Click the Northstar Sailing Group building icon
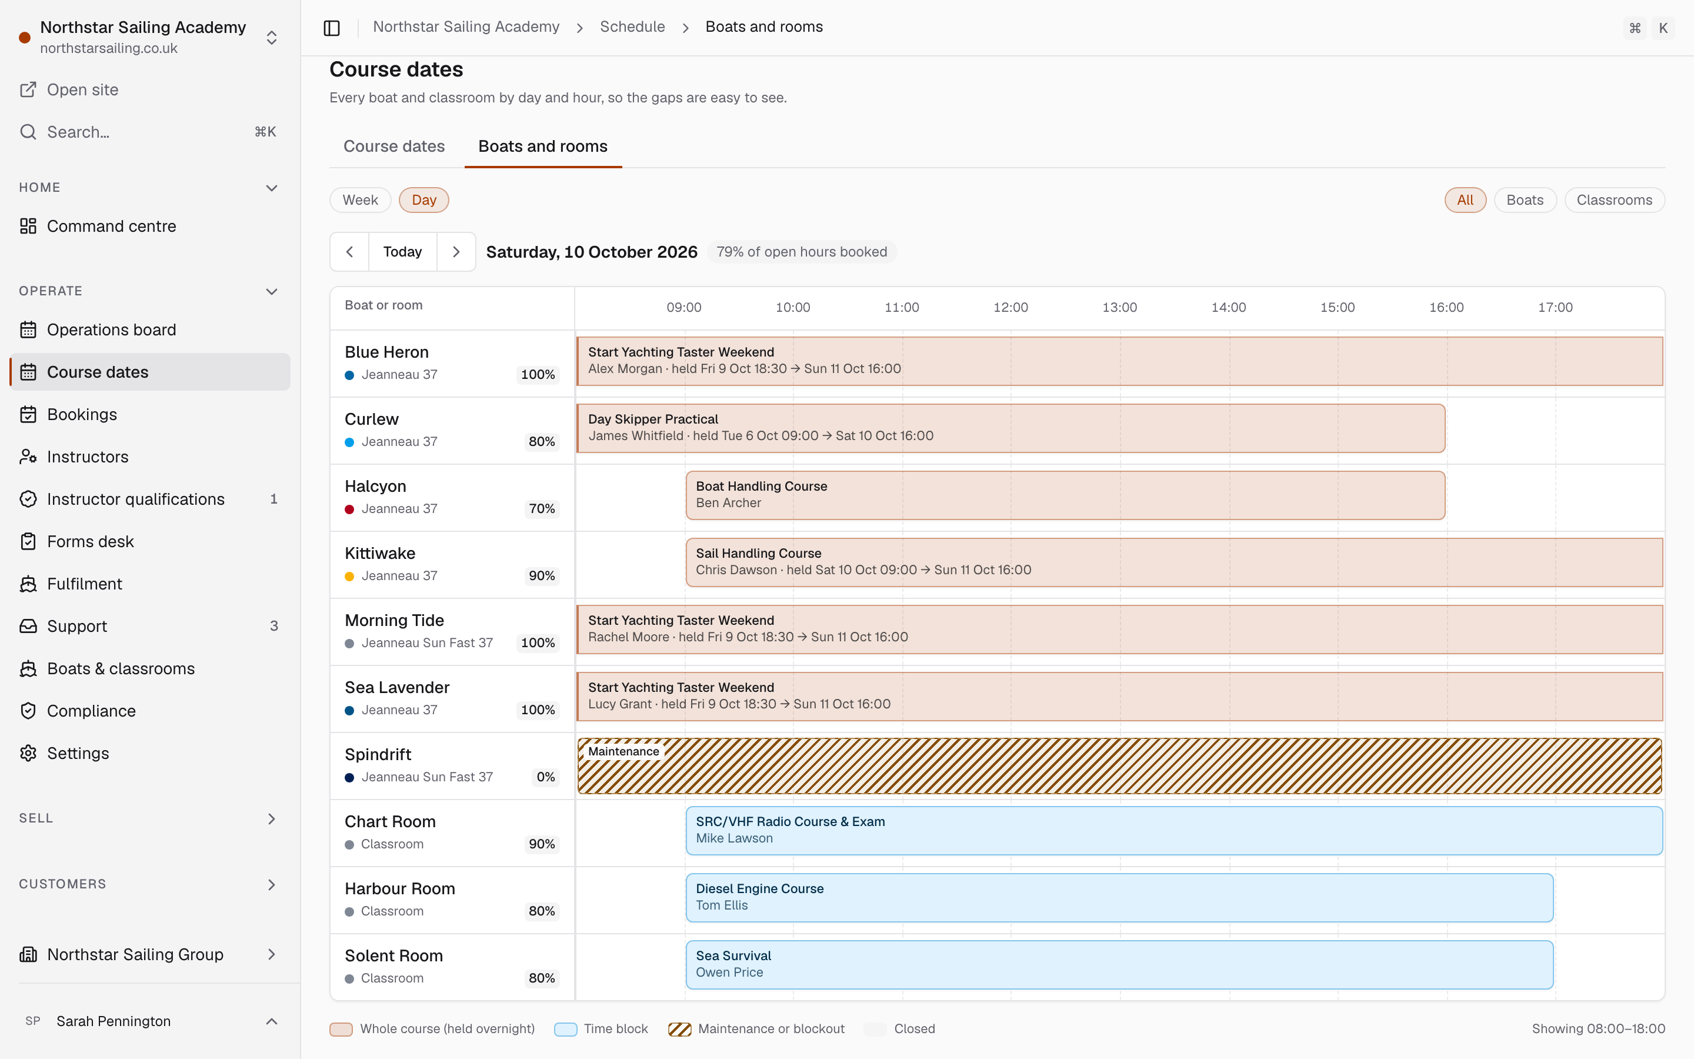The width and height of the screenshot is (1694, 1059). pos(28,955)
